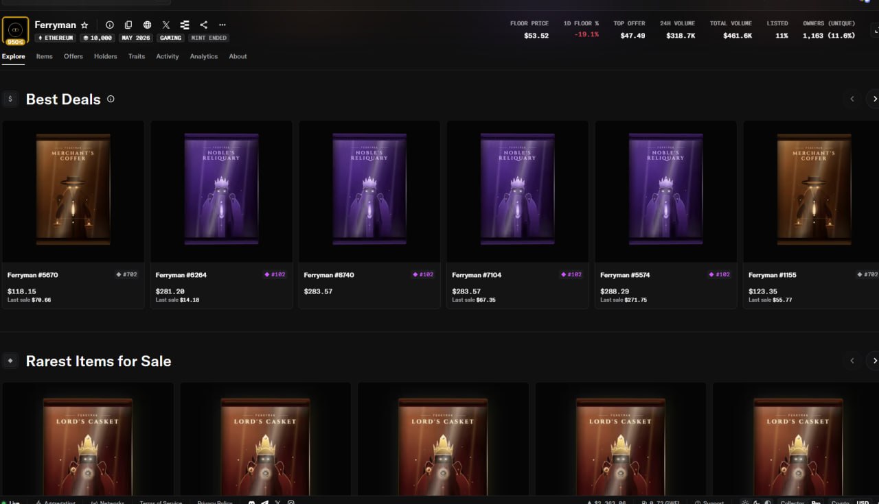Click the floor price value $53.52
Viewport: 879px width, 504px height.
(x=536, y=36)
